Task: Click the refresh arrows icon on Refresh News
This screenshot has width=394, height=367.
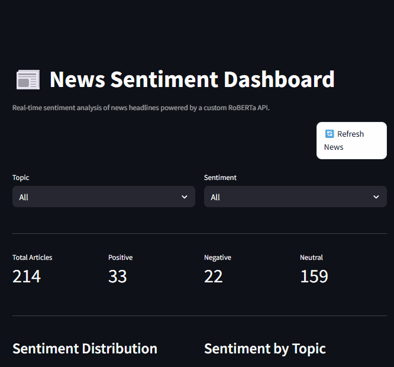Action: click(330, 134)
